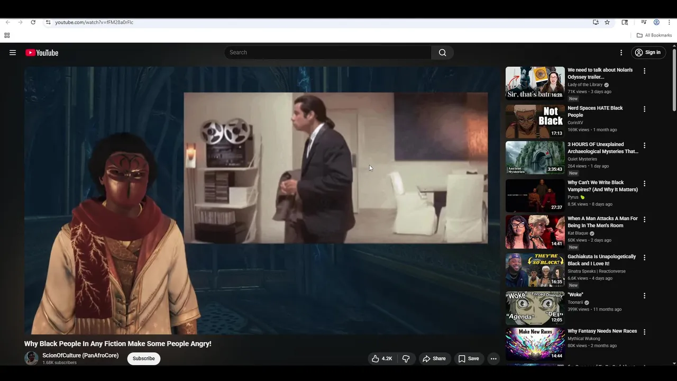Open the YouTube hamburger guide menu
This screenshot has height=381, width=677.
[13, 52]
